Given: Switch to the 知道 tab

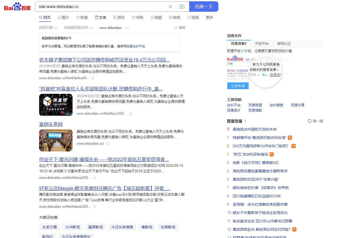Looking at the screenshot, I should [x=82, y=17].
